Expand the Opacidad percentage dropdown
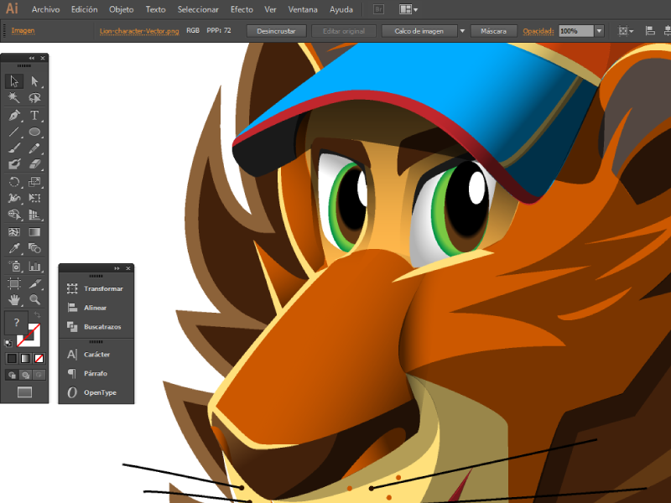This screenshot has height=503, width=671. click(x=599, y=31)
